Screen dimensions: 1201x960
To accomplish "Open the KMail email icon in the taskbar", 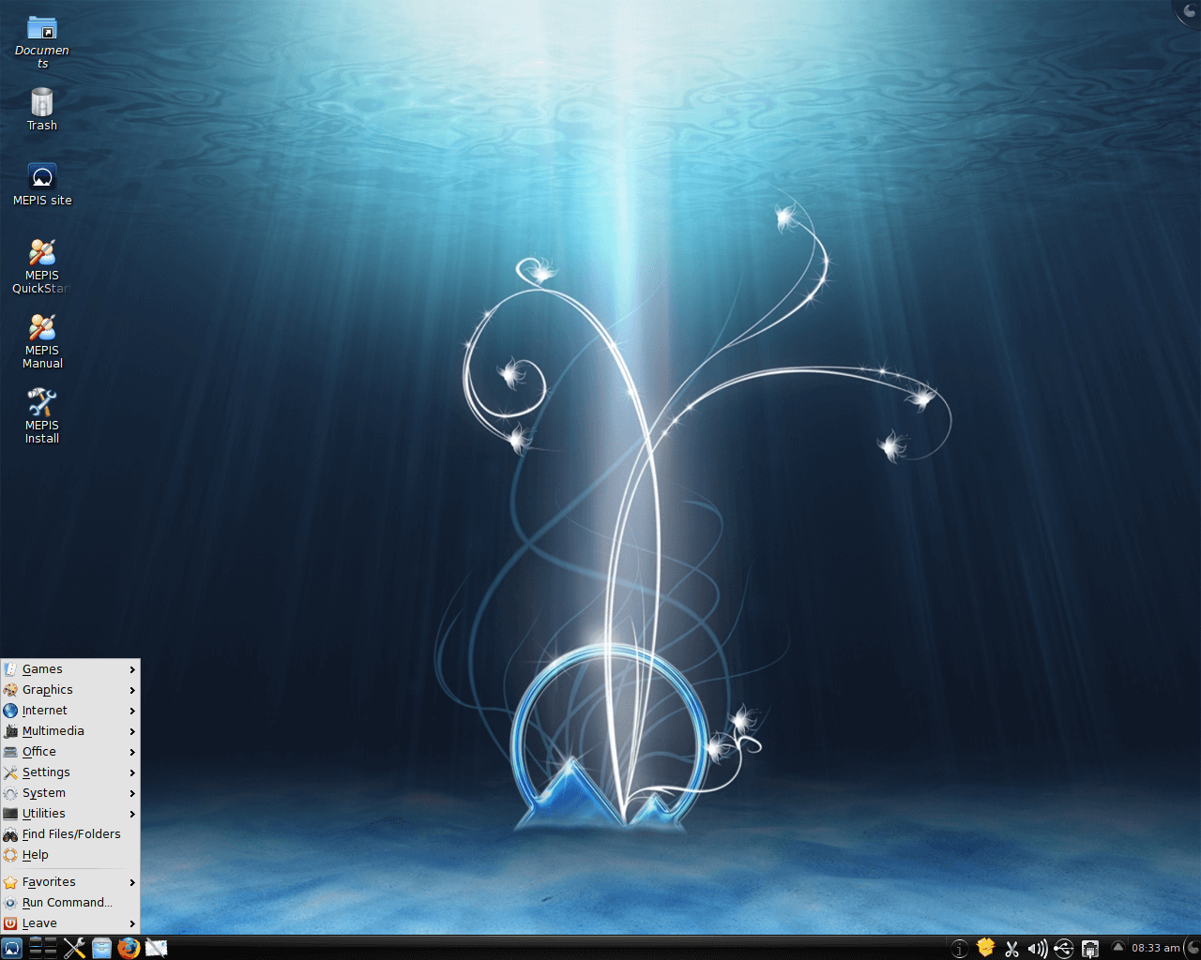I will [x=156, y=947].
